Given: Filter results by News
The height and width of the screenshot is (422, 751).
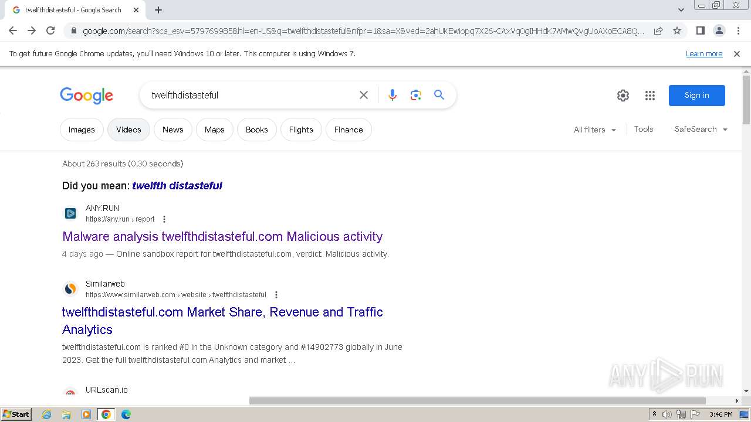Looking at the screenshot, I should (173, 130).
